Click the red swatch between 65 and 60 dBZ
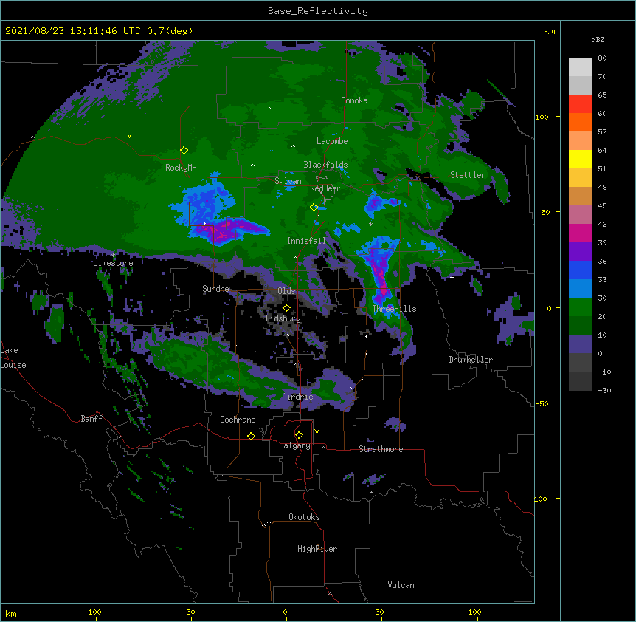 click(580, 103)
